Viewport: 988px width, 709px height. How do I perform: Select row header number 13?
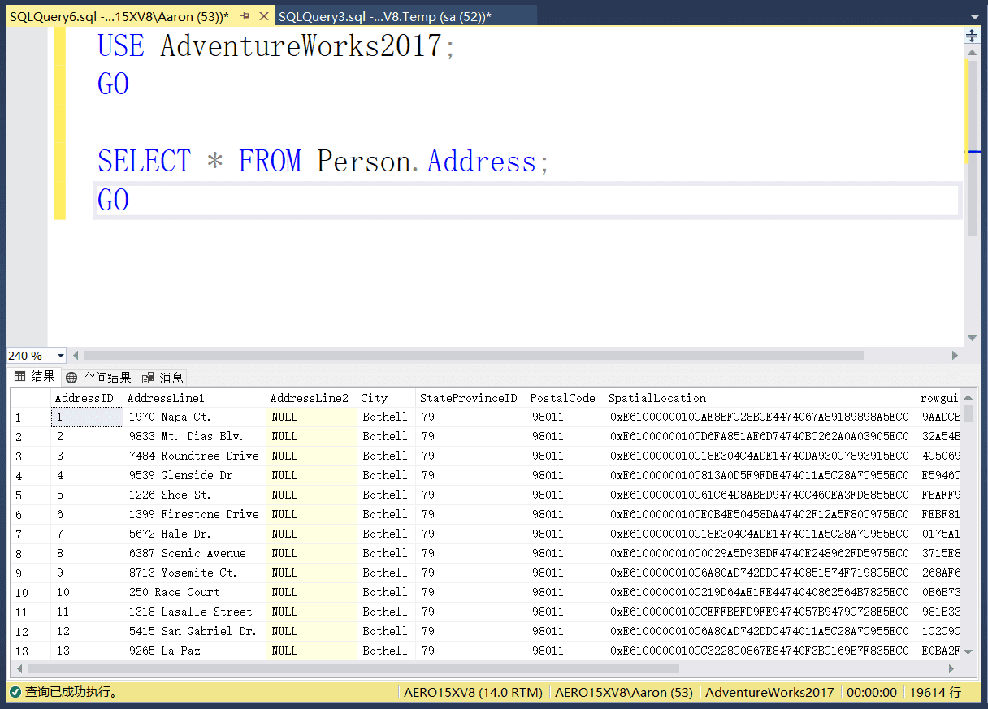pos(30,651)
